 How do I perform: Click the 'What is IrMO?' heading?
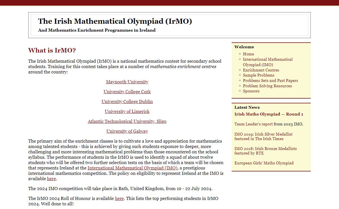(x=52, y=51)
